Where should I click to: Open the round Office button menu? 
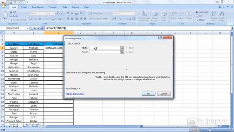pos(4,4)
